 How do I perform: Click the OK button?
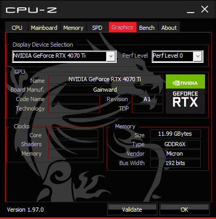coord(185,209)
